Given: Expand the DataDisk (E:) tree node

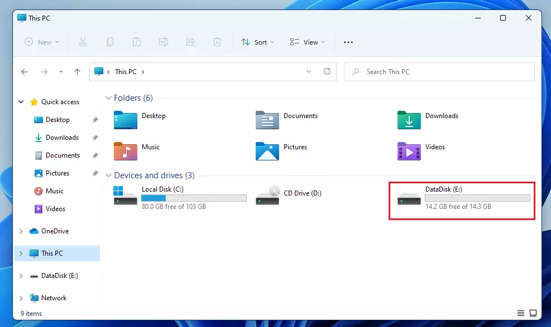Looking at the screenshot, I should point(21,276).
